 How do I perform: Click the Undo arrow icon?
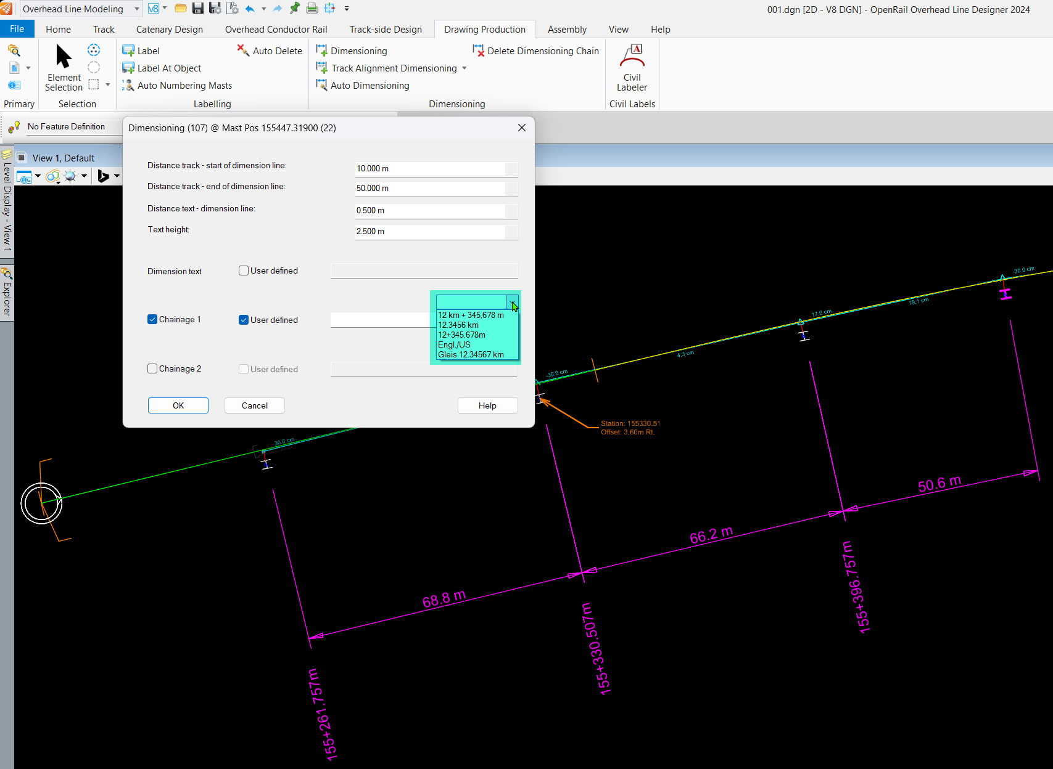pos(250,9)
